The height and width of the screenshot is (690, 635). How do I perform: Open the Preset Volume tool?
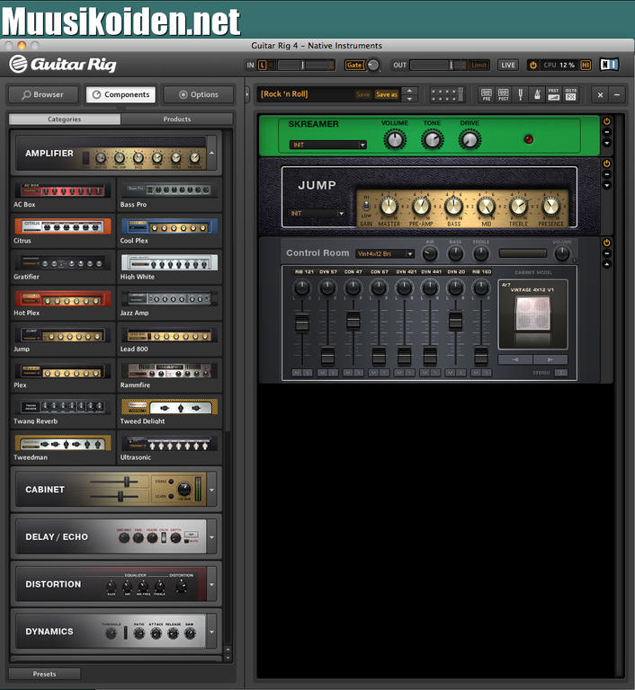point(554,94)
